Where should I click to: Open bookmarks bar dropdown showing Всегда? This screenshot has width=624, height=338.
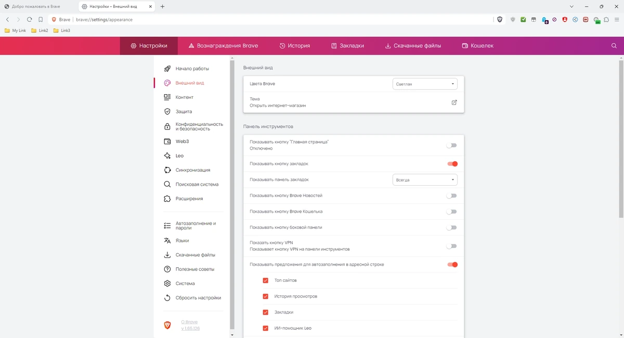tap(425, 180)
